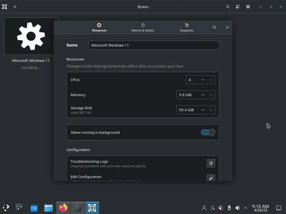Click the user-link tray icon
This screenshot has height=214, width=286.
click(x=213, y=208)
